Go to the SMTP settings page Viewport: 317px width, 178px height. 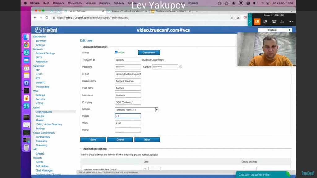tap(39, 57)
